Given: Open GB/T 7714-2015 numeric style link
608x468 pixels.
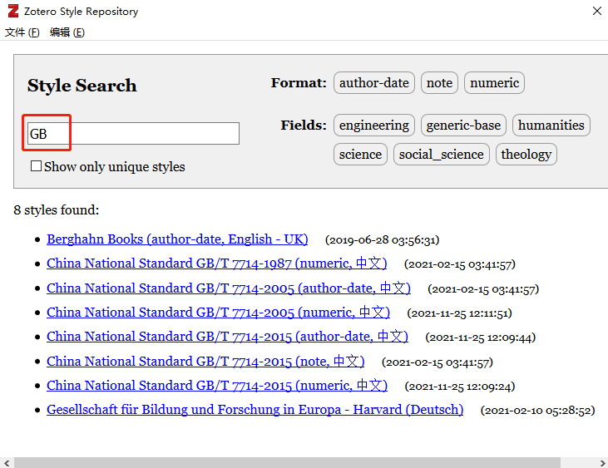Looking at the screenshot, I should (217, 386).
